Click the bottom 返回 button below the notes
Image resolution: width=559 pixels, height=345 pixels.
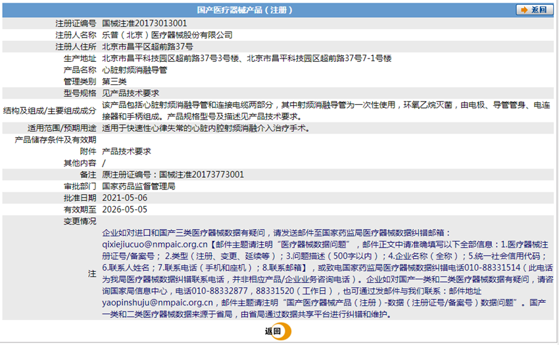coord(278,331)
